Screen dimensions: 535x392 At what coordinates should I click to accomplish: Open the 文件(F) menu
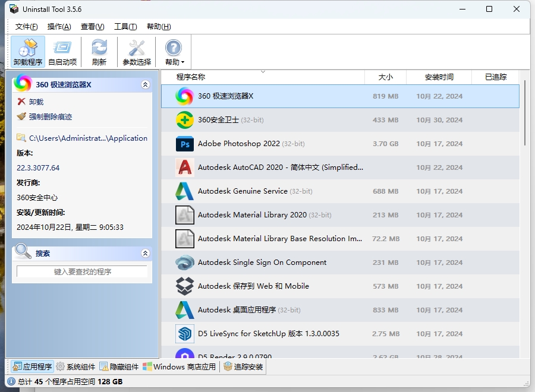pos(26,27)
